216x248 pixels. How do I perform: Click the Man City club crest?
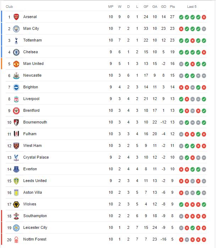[x=16, y=28]
